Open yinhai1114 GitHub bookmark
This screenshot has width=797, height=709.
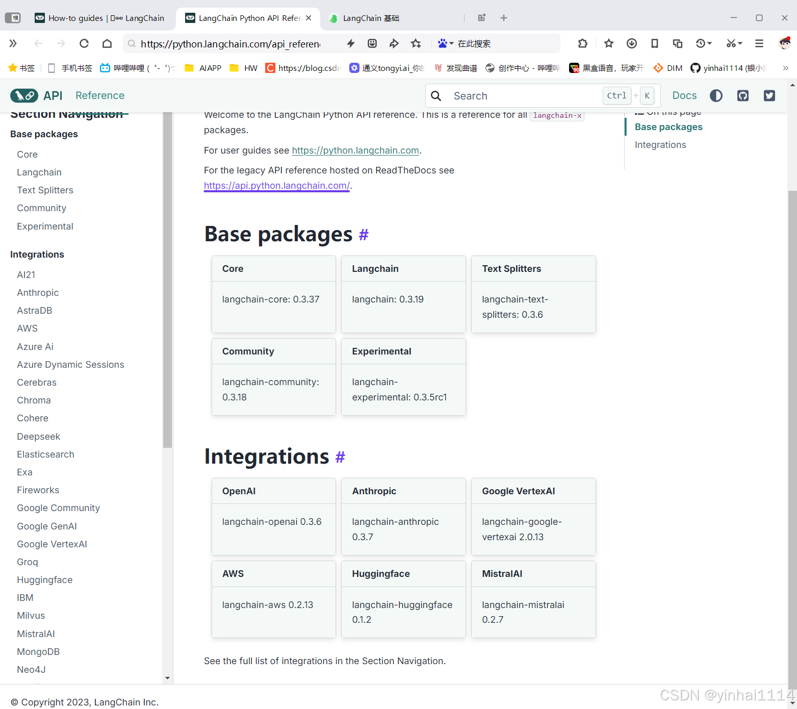click(728, 68)
